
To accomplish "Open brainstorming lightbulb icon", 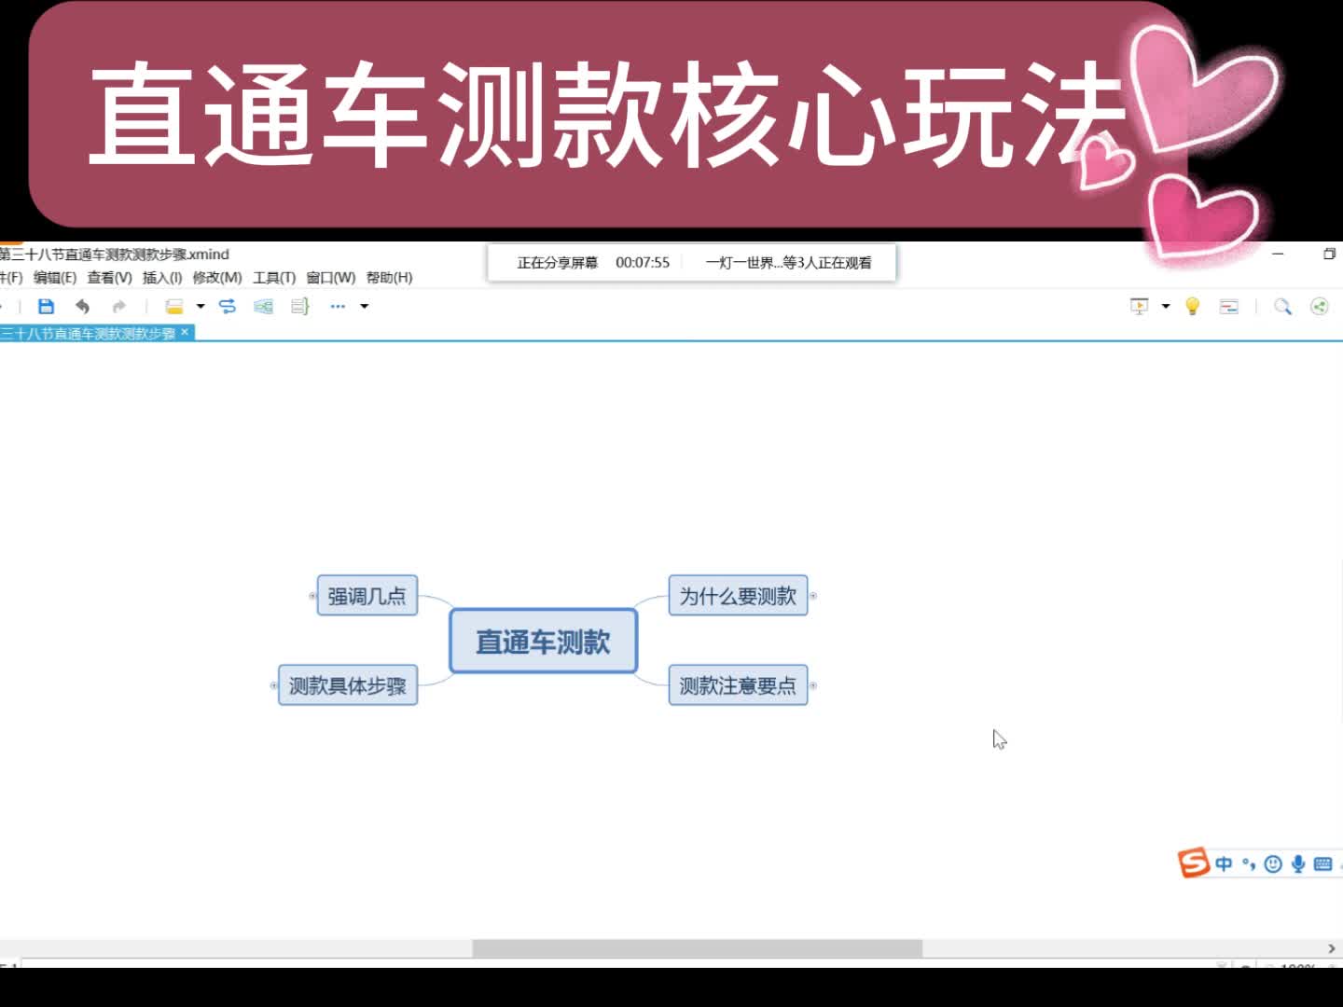I will [1192, 307].
